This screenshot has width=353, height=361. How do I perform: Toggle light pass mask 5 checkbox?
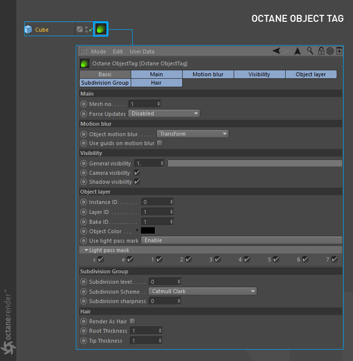coord(276,259)
